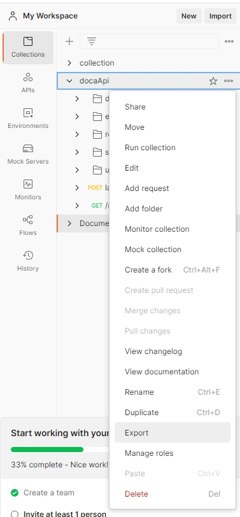Viewport: 240px width, 517px height.
Task: Select Run collection in the menu
Action: 173,147
